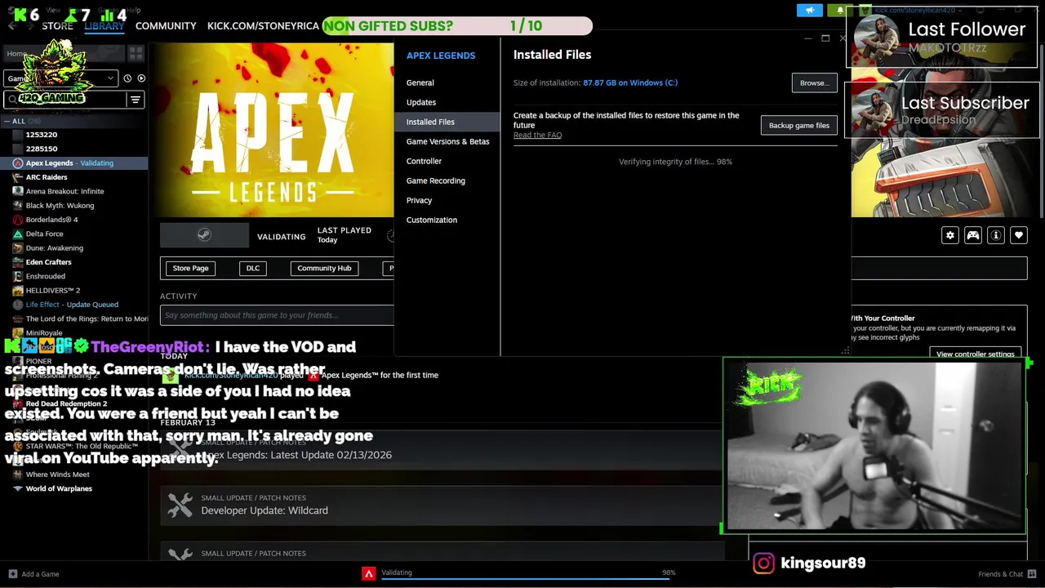
Task: Click the Apex icon in download bar
Action: click(369, 573)
